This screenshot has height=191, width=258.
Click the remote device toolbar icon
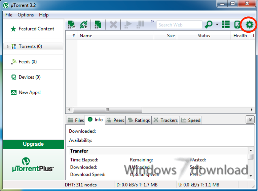237,25
